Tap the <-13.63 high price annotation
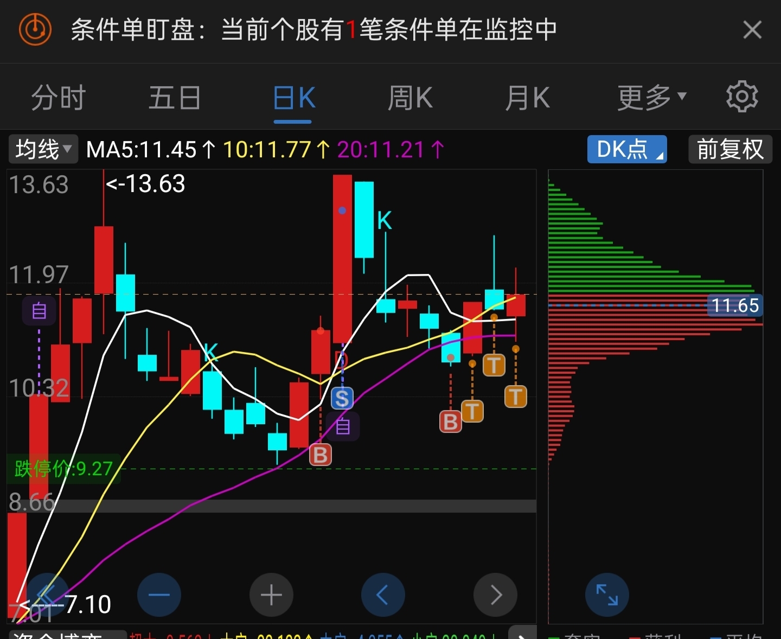This screenshot has width=781, height=639. point(145,184)
